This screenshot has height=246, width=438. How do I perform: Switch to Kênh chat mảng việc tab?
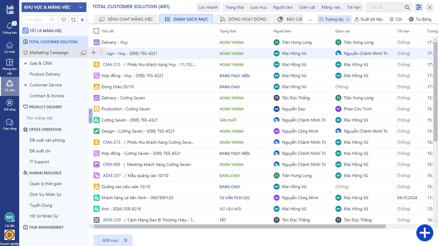[x=126, y=19]
